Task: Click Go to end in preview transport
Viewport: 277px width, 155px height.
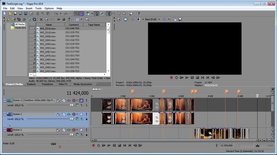Action: click(208, 77)
